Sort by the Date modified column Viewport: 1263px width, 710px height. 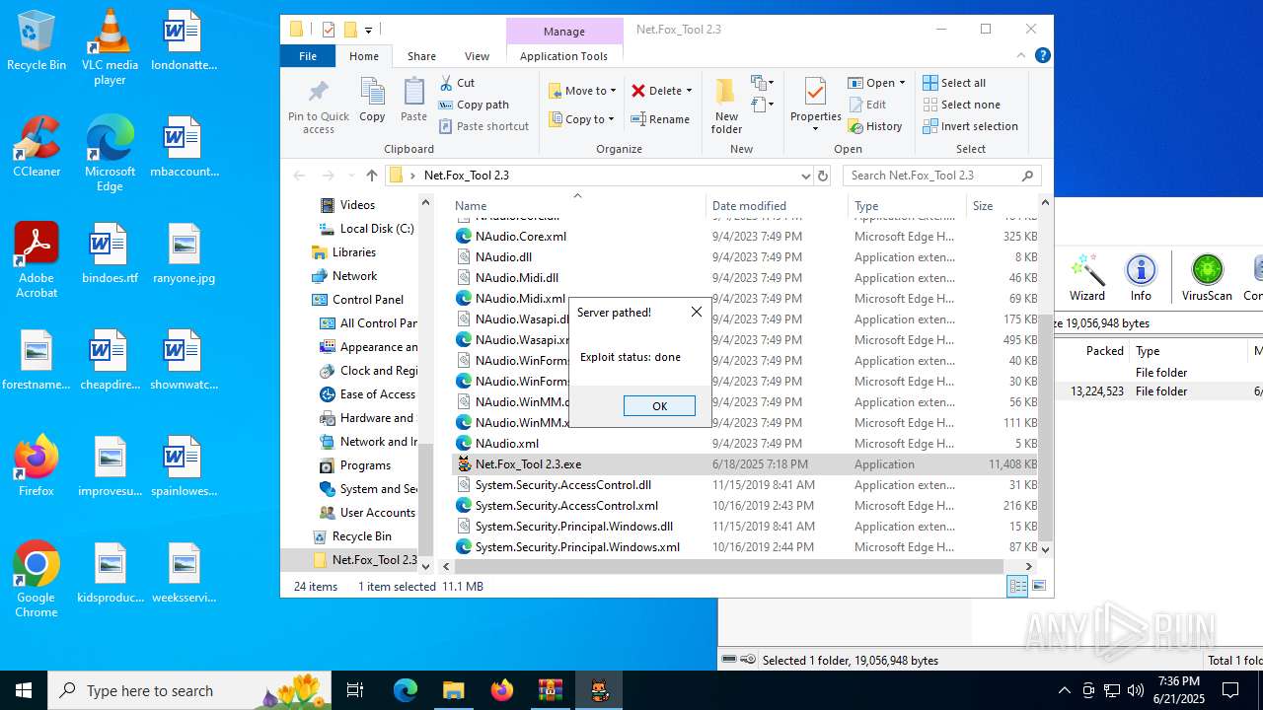click(777, 205)
